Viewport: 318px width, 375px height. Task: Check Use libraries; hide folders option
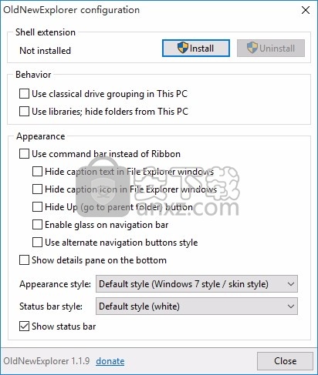(x=24, y=112)
